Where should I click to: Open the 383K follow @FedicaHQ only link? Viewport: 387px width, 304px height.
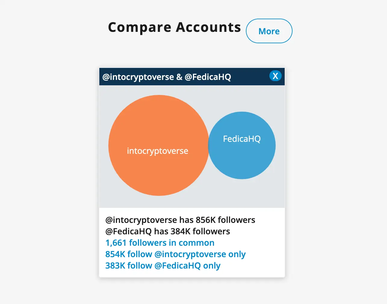pyautogui.click(x=163, y=266)
